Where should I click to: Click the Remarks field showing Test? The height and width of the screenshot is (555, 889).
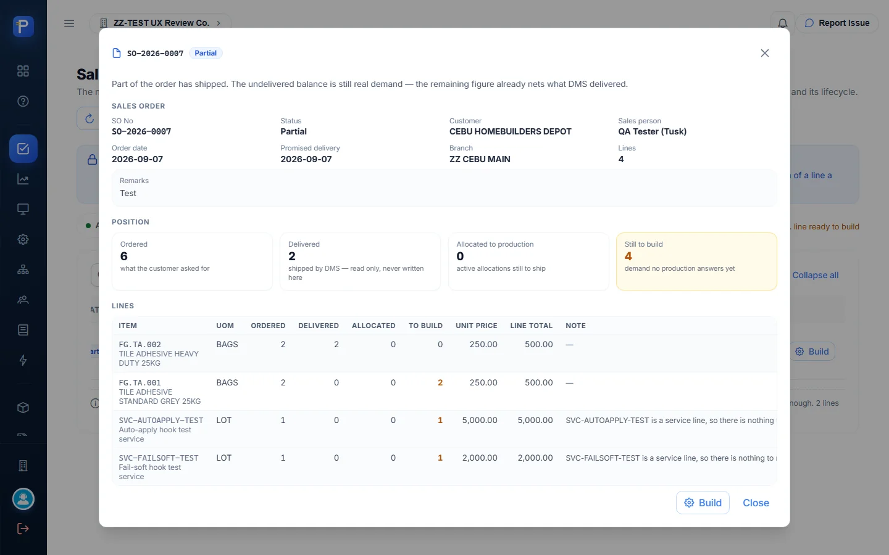click(x=444, y=188)
